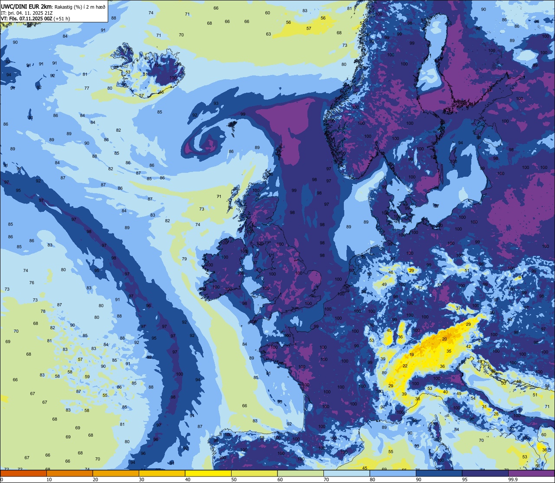Click the 'UWC/DINI EUR 2km' title text

(x=26, y=6)
